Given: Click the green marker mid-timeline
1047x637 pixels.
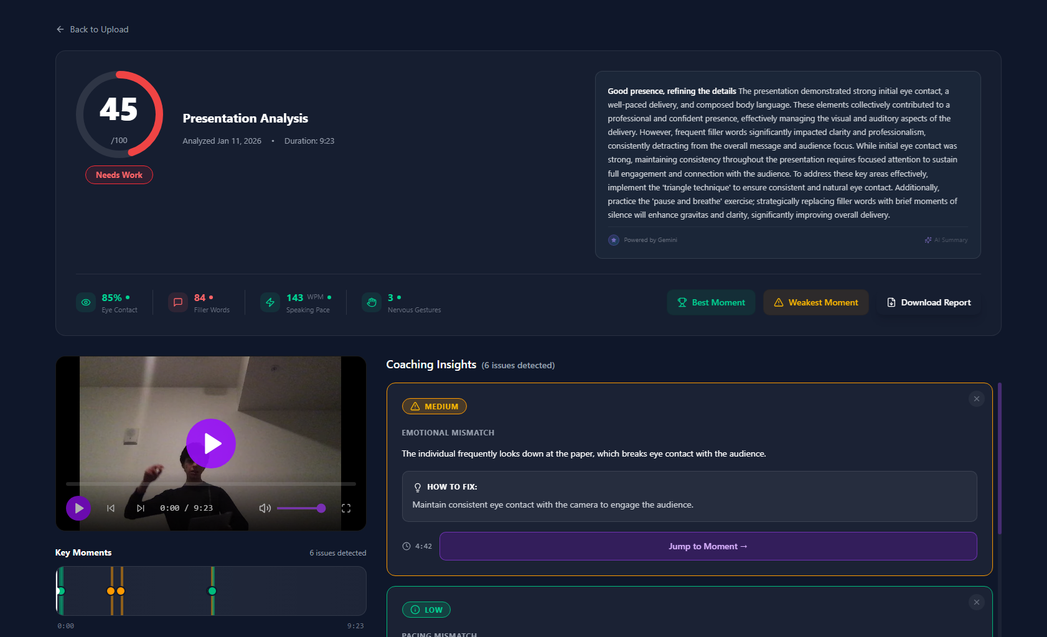Looking at the screenshot, I should (212, 591).
